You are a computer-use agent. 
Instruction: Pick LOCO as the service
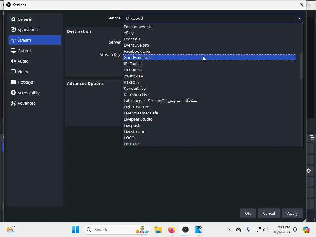210,138
